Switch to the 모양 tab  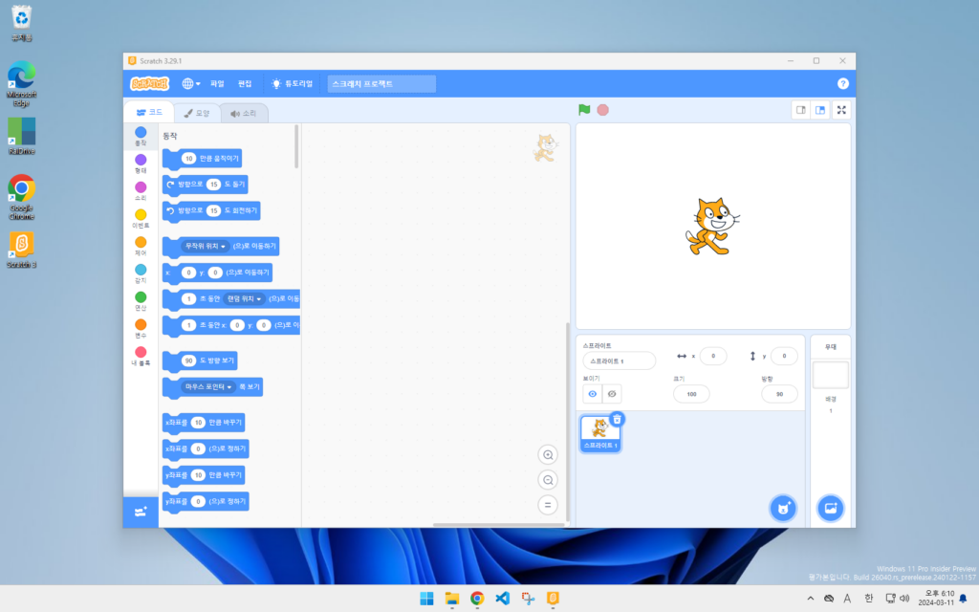197,113
